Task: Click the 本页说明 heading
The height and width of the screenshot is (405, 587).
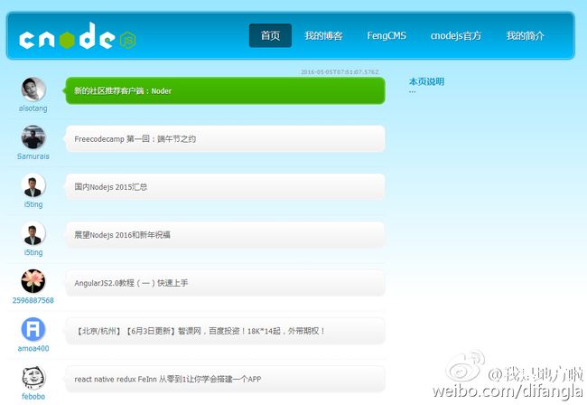Action: coord(426,81)
